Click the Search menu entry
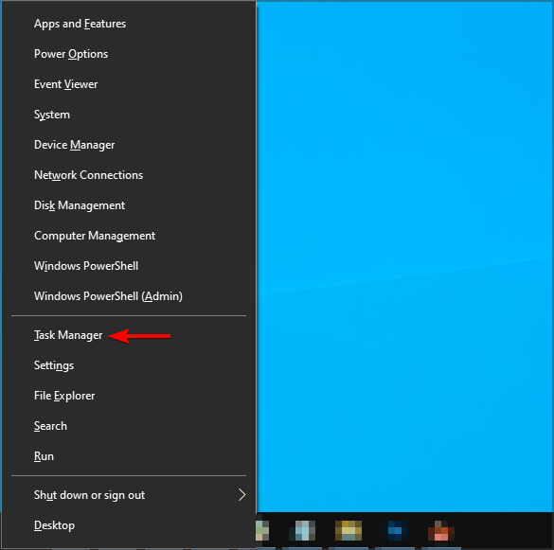The height and width of the screenshot is (550, 554). pyautogui.click(x=129, y=426)
